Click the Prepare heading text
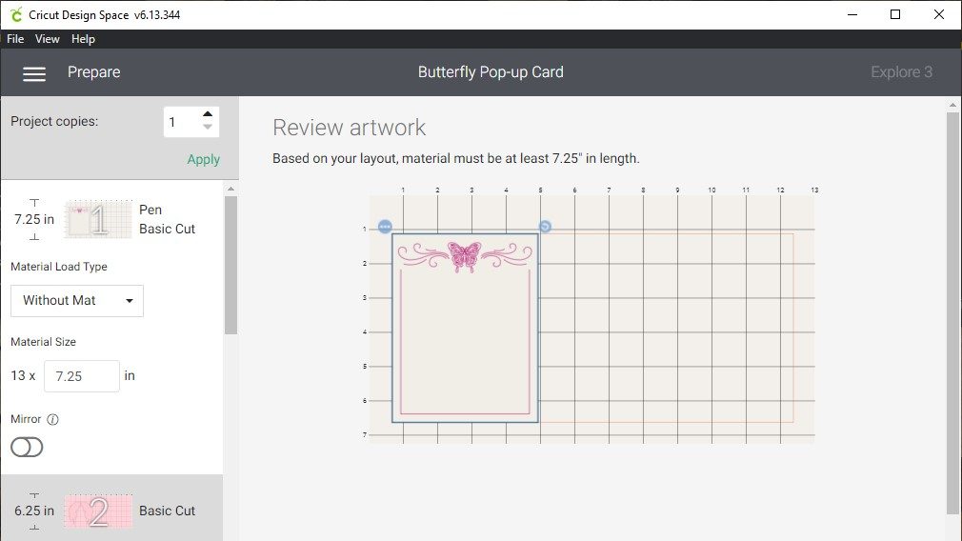Screen dimensions: 962x541 click(94, 71)
